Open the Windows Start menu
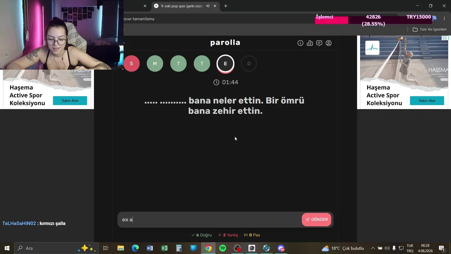Image resolution: width=451 pixels, height=254 pixels. [x=7, y=248]
